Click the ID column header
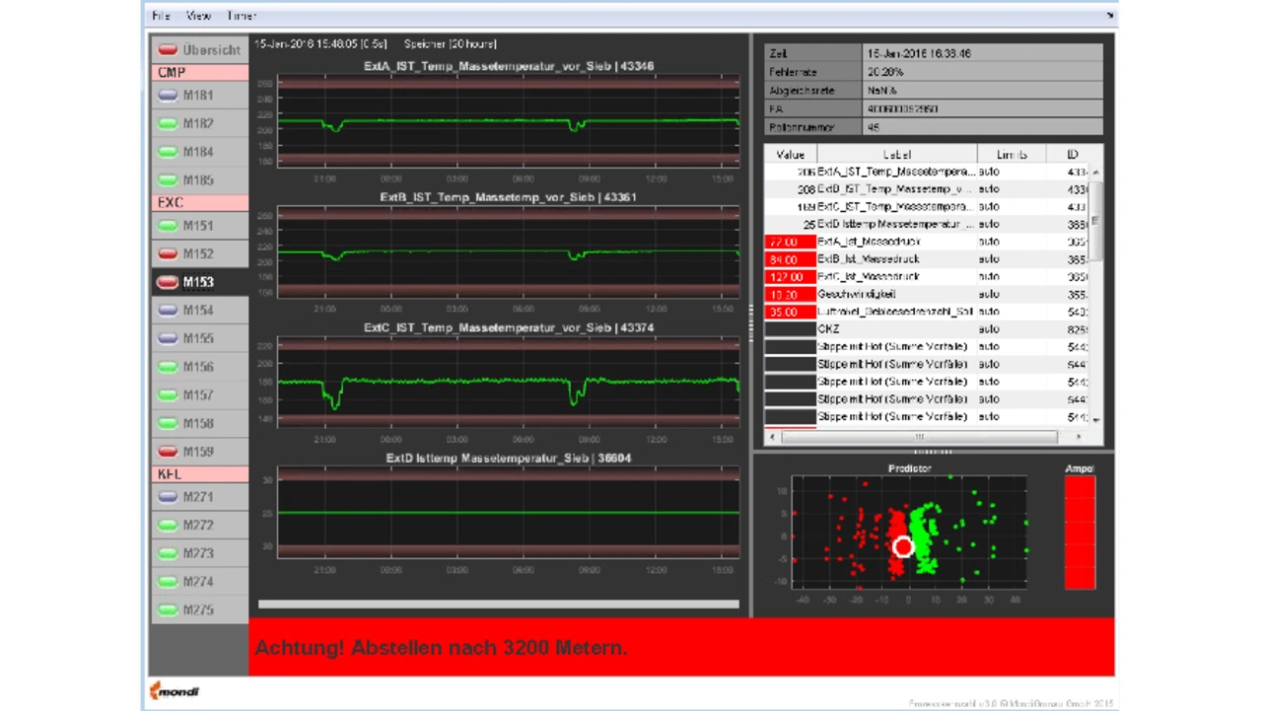 (1072, 154)
